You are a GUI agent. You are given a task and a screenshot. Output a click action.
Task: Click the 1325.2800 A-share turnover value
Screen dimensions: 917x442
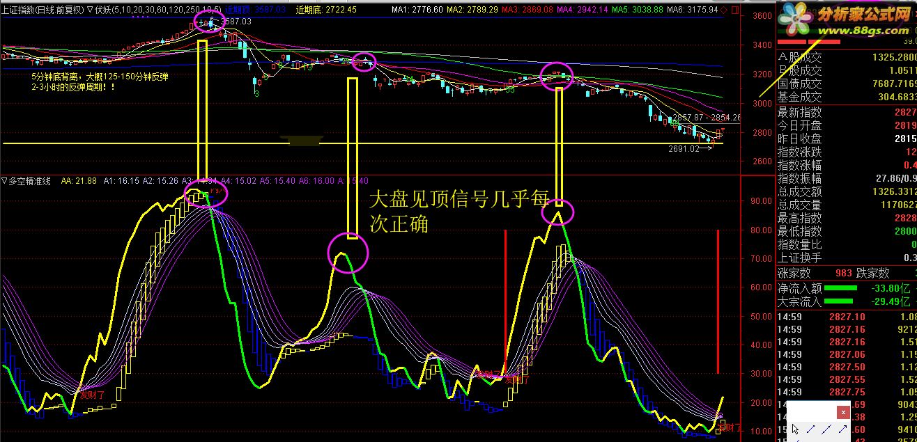[x=894, y=58]
